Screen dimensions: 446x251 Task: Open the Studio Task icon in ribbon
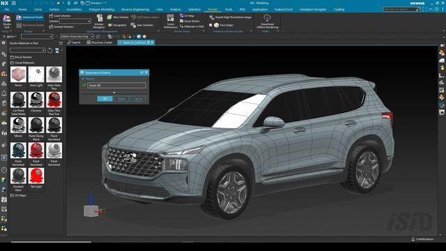click(6, 21)
